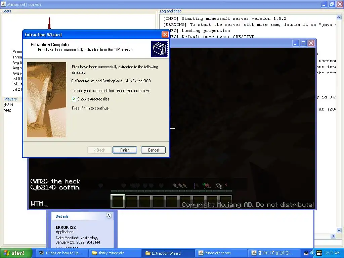Click the '<VM2> the heck' chat message
The image size is (344, 258).
click(55, 181)
